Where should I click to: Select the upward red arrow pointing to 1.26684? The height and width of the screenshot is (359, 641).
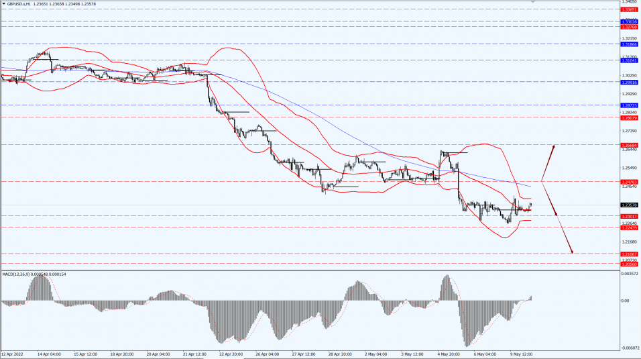(548, 163)
